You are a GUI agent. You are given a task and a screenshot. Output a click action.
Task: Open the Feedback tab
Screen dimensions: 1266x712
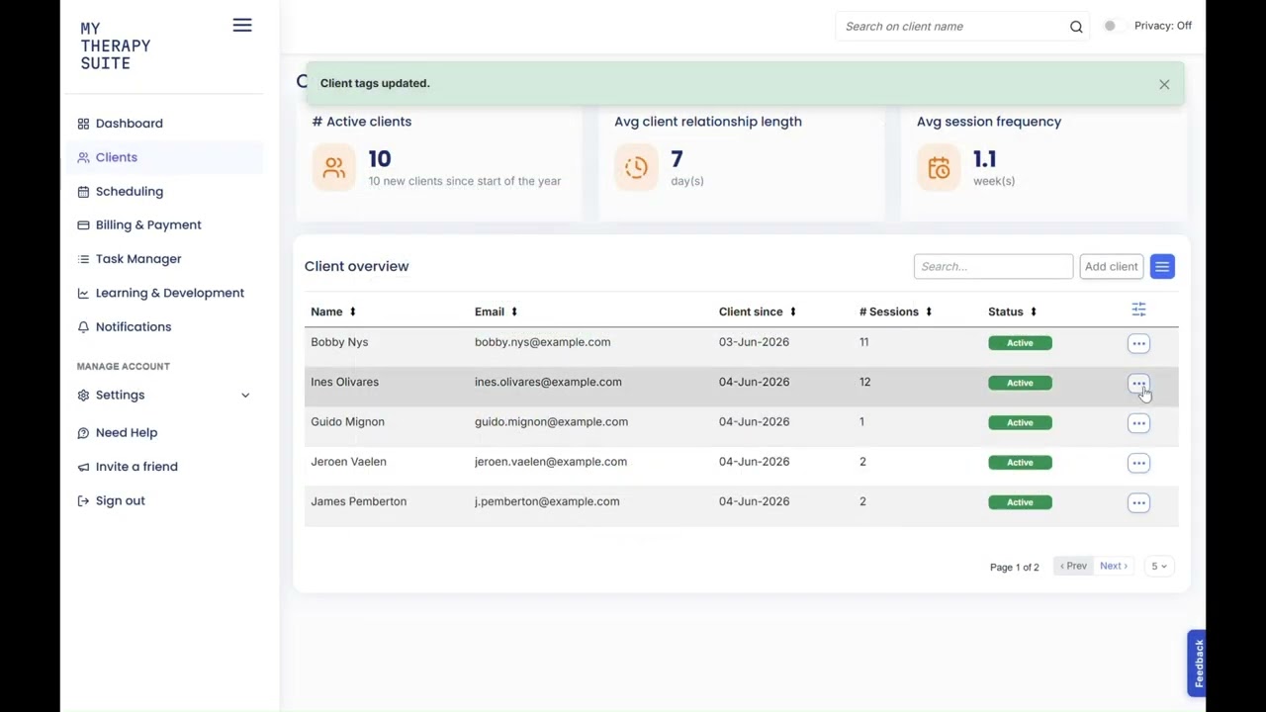[x=1197, y=663]
